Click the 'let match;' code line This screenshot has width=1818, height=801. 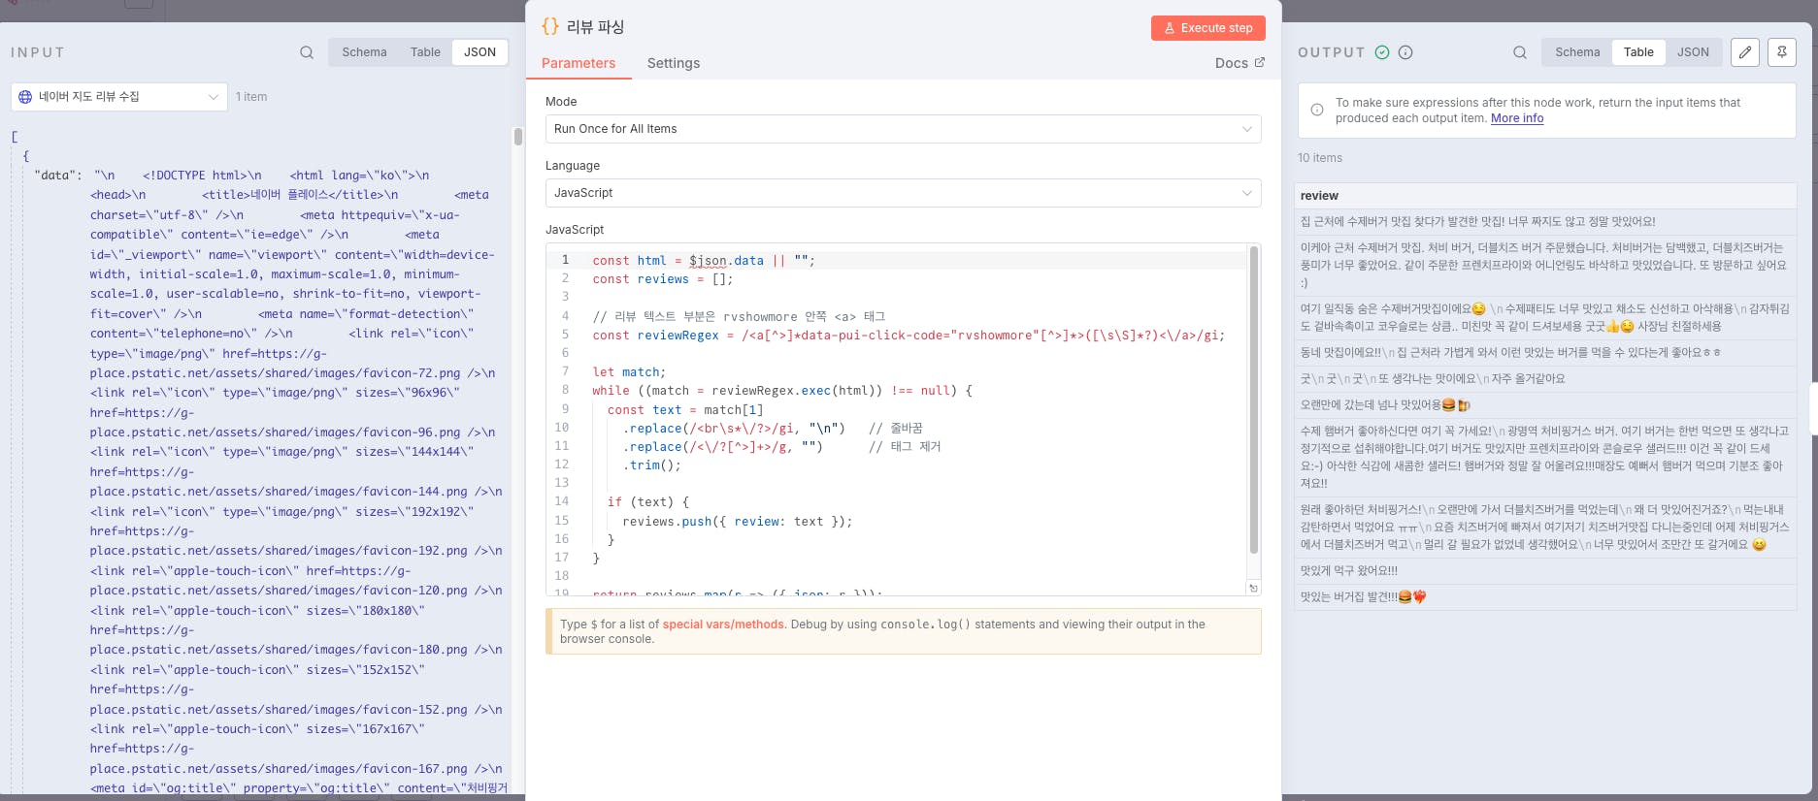pos(629,372)
